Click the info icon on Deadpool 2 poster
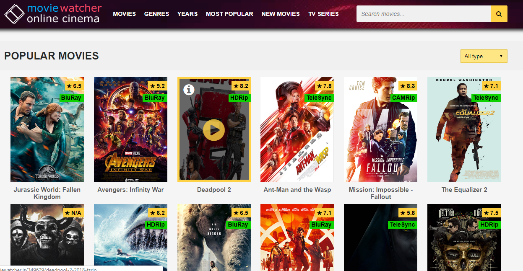 [189, 89]
